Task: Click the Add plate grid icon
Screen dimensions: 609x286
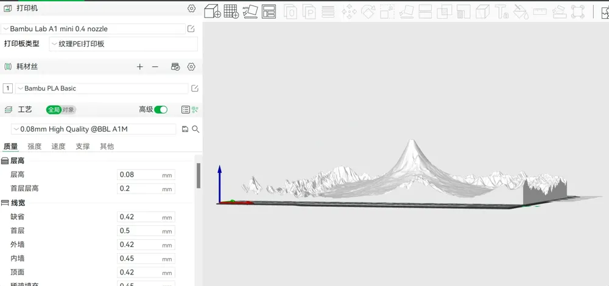Action: (x=231, y=11)
